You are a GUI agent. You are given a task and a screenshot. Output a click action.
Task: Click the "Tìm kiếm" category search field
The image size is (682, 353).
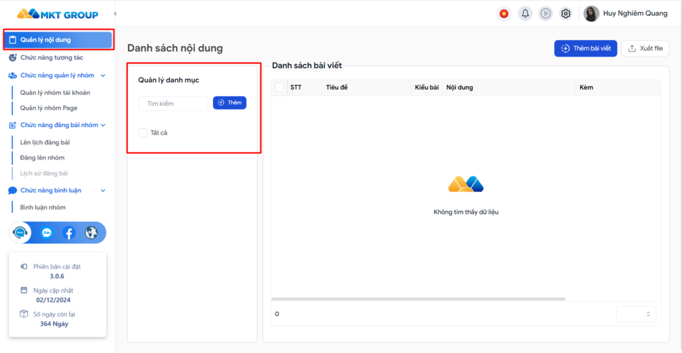pyautogui.click(x=173, y=104)
